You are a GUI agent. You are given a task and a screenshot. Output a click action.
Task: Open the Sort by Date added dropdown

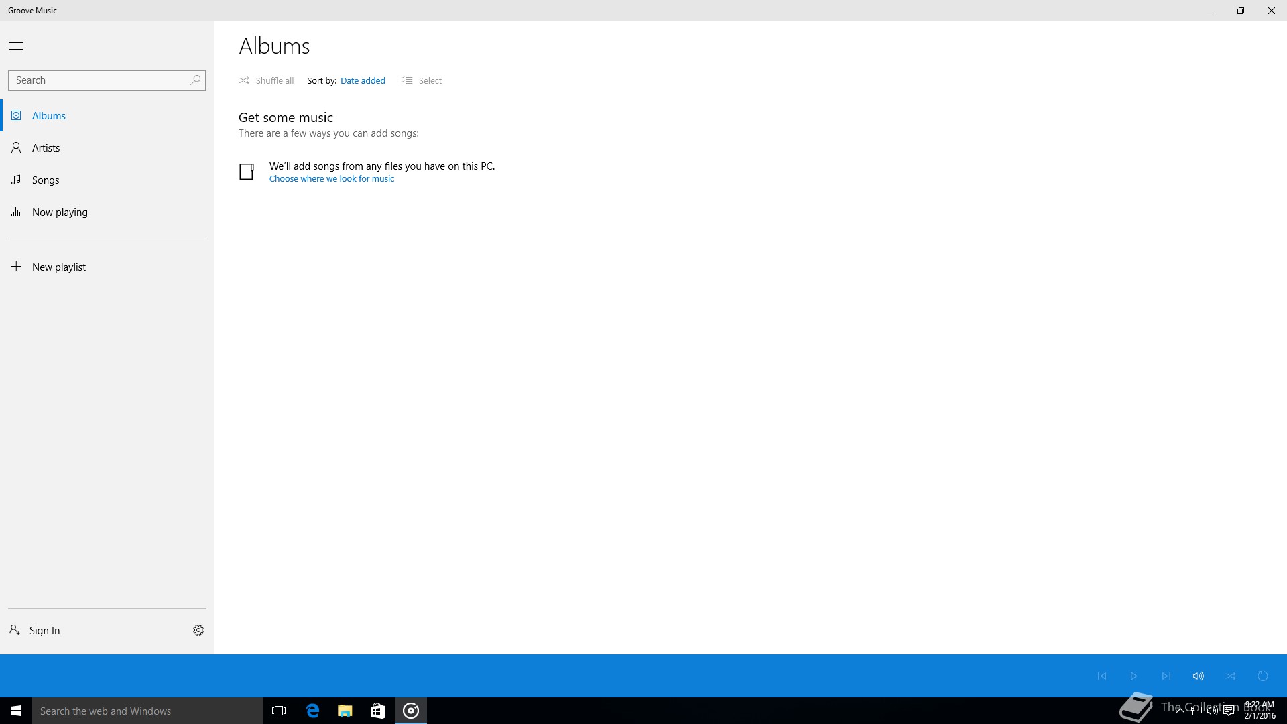(363, 80)
